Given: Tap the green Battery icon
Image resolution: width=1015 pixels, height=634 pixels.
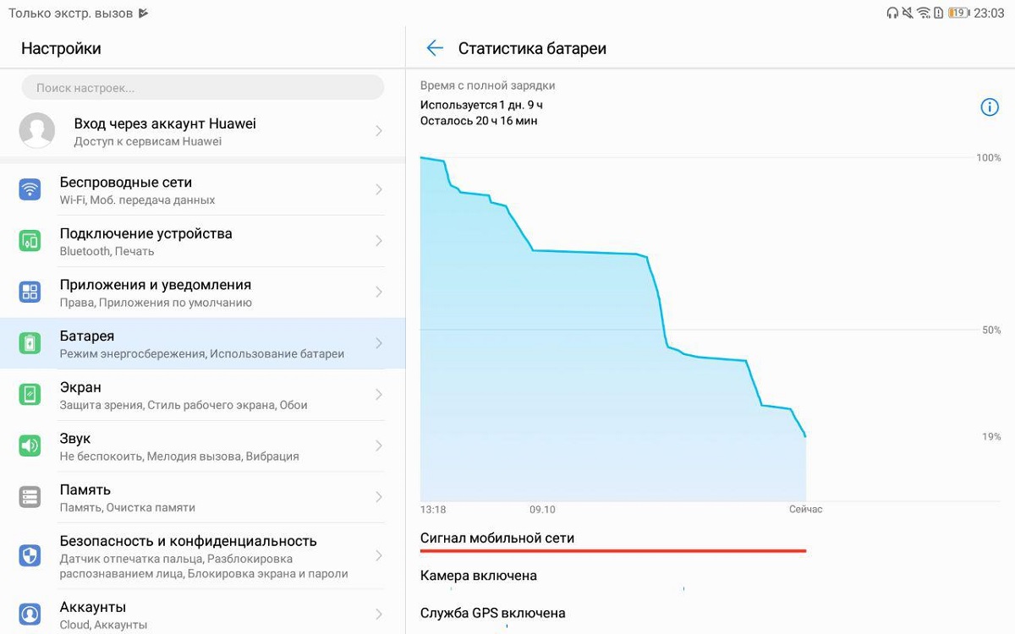Looking at the screenshot, I should click(x=30, y=343).
